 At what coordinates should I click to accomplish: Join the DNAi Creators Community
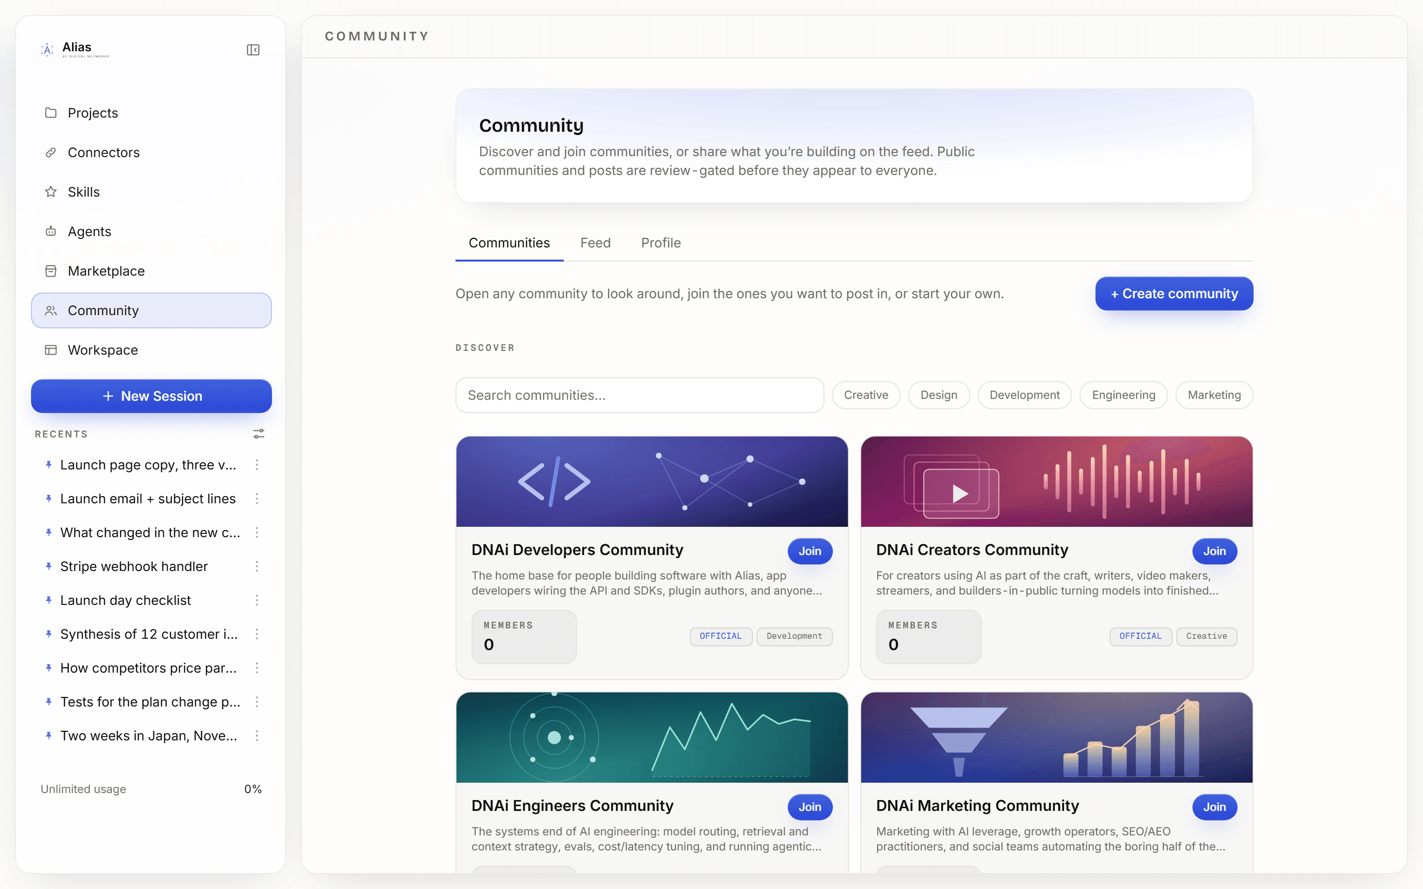(1214, 551)
